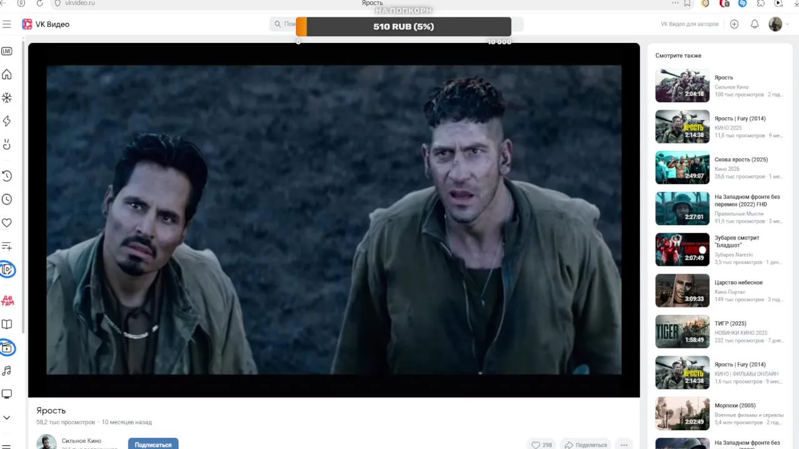Open the TV monitor sidebar icon
This screenshot has width=799, height=449.
click(7, 394)
